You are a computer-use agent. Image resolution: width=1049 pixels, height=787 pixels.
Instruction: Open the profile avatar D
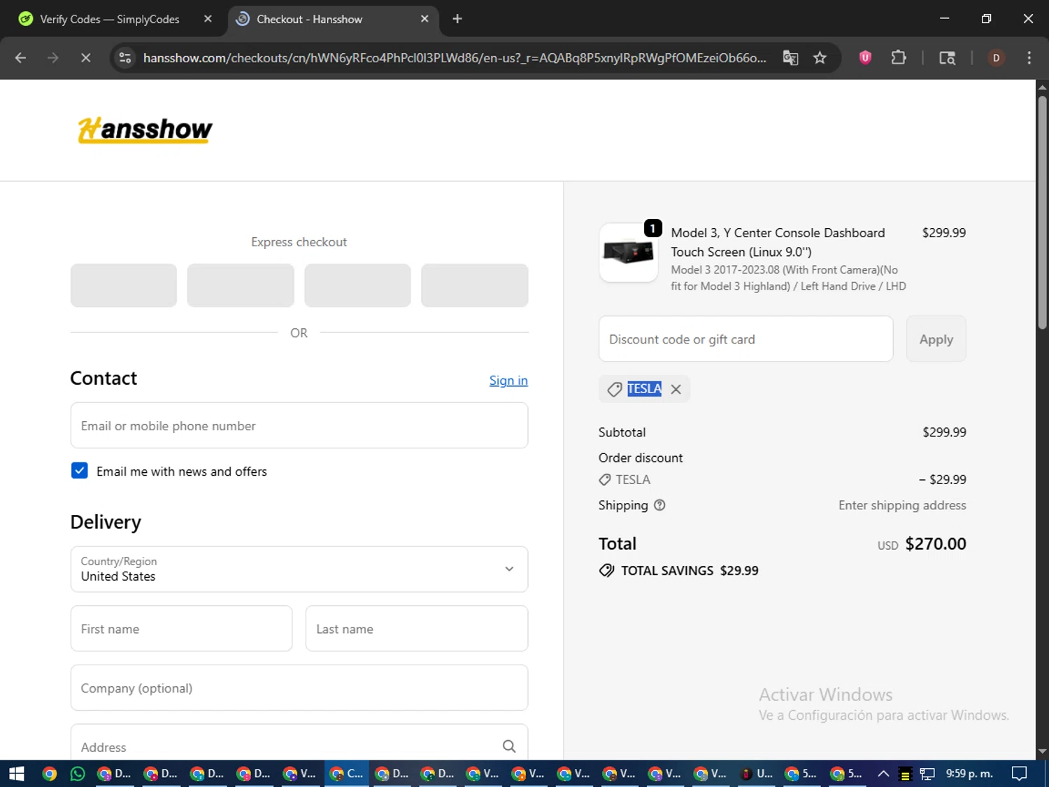click(x=996, y=58)
